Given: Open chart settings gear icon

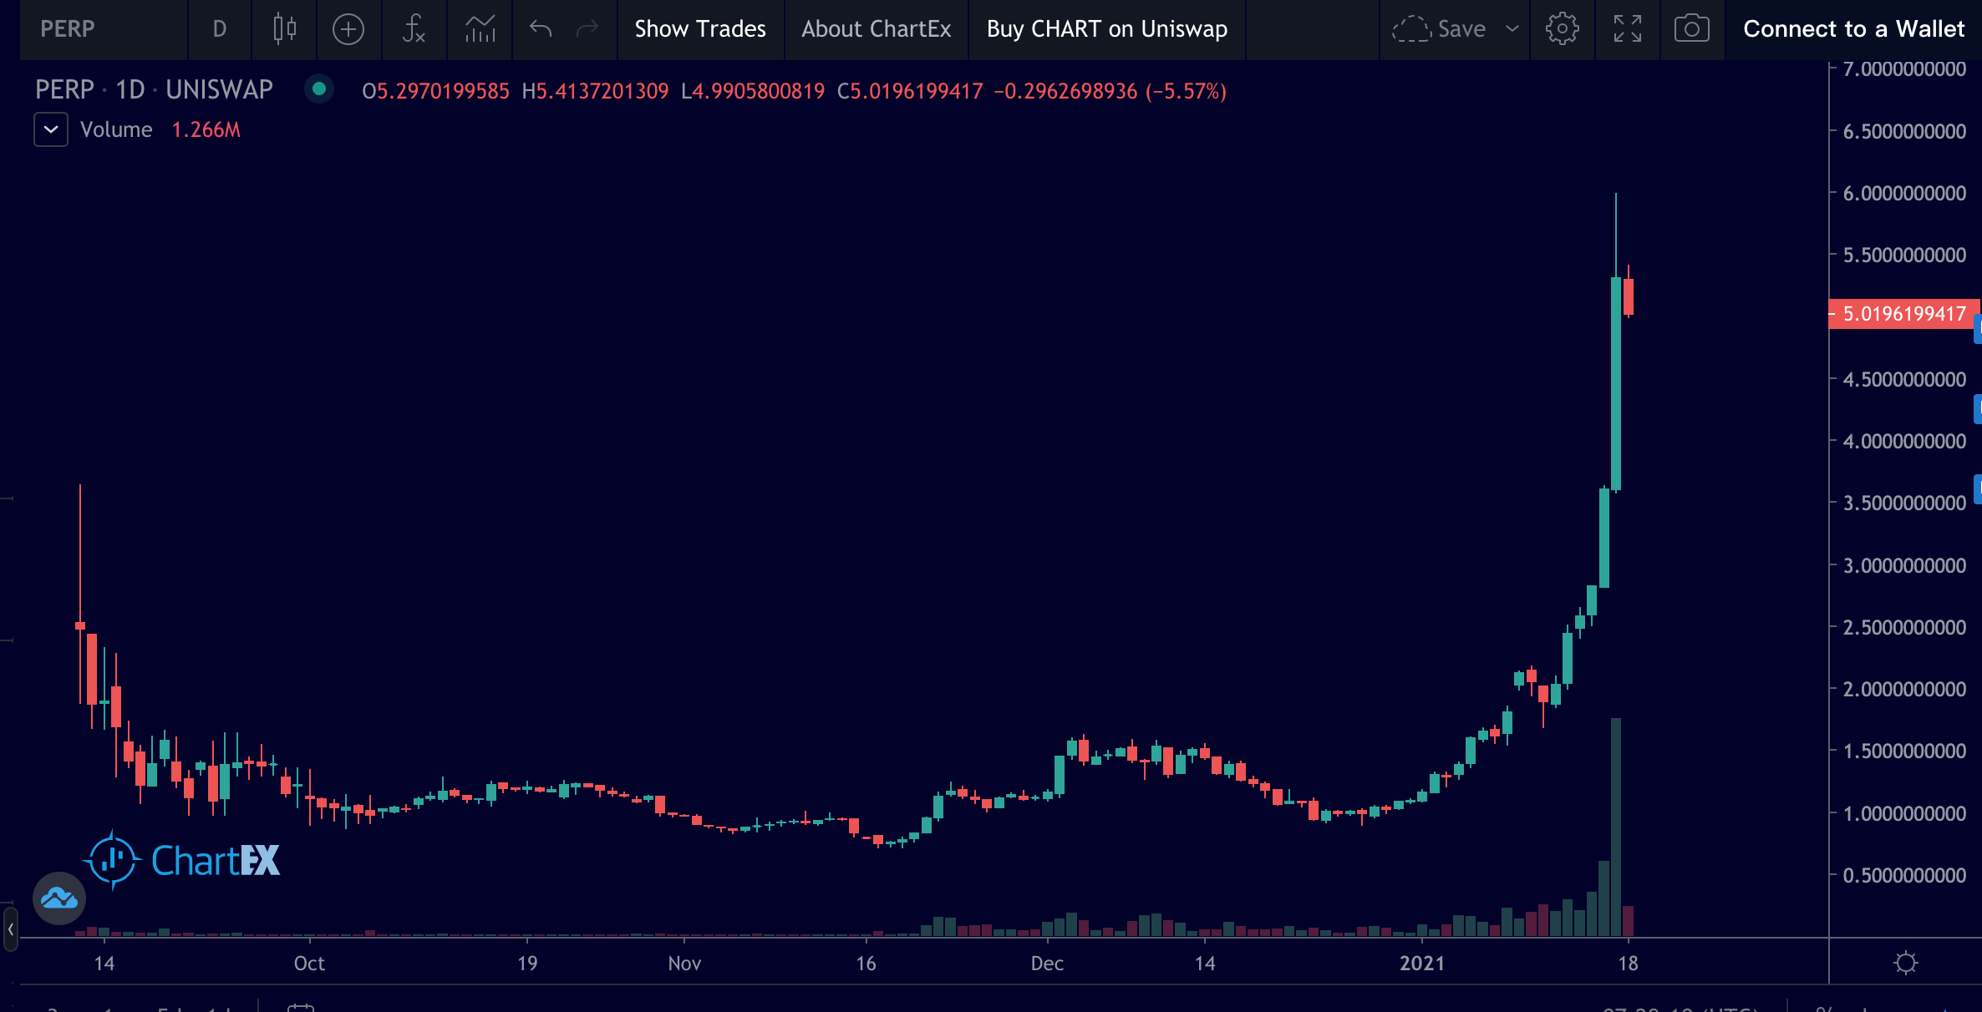Looking at the screenshot, I should [x=1562, y=29].
